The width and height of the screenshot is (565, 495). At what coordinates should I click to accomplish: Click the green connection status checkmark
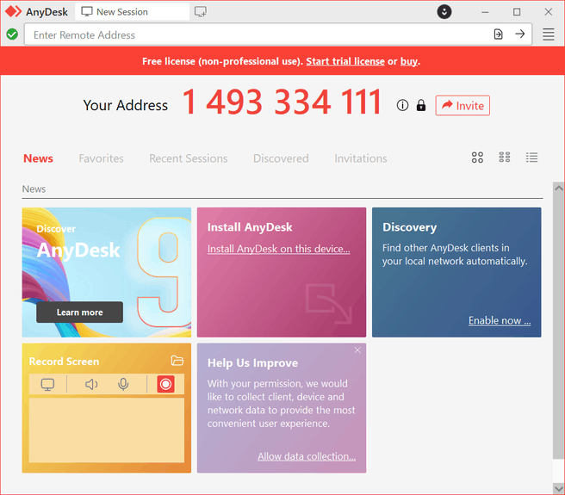pos(12,34)
